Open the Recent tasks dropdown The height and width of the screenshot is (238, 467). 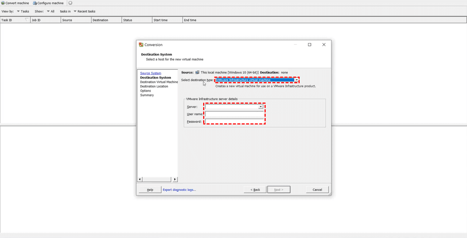(84, 11)
